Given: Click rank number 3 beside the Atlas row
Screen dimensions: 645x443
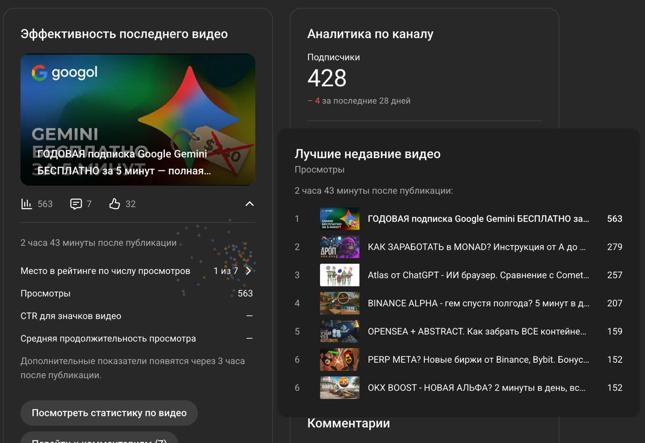Looking at the screenshot, I should click(297, 275).
